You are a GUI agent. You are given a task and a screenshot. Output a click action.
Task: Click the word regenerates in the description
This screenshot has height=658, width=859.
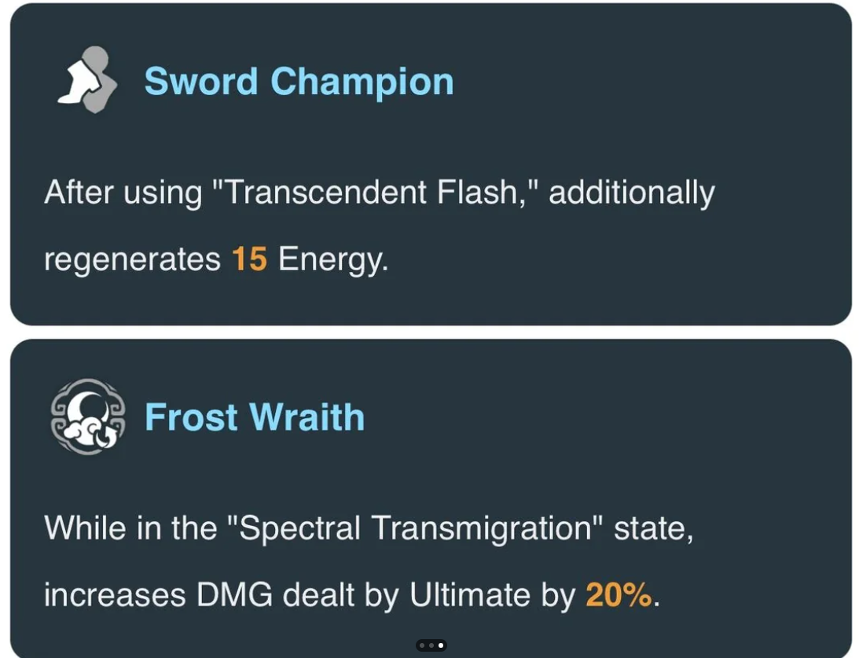coord(132,259)
